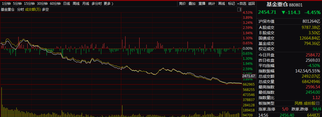This screenshot has height=117, width=322.
Task: Start 重播 replay of the chart
Action: [x=202, y=4]
